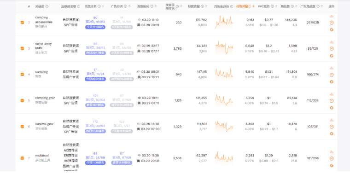350x180 pixels.
Task: Click the remove circle icon for swiss army knife
Action: [x=332, y=49]
